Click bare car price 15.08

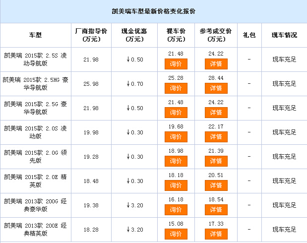pos(176,224)
